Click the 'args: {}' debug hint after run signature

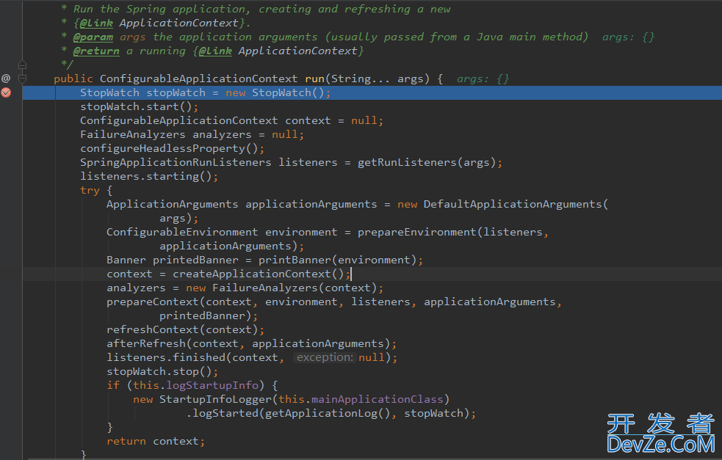[483, 79]
